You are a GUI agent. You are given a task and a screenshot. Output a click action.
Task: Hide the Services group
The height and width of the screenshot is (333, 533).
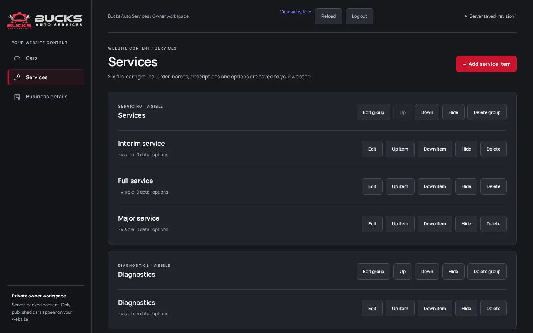[453, 112]
